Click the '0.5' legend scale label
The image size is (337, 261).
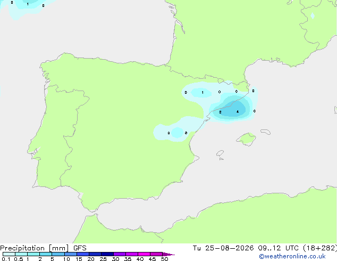[19, 259]
